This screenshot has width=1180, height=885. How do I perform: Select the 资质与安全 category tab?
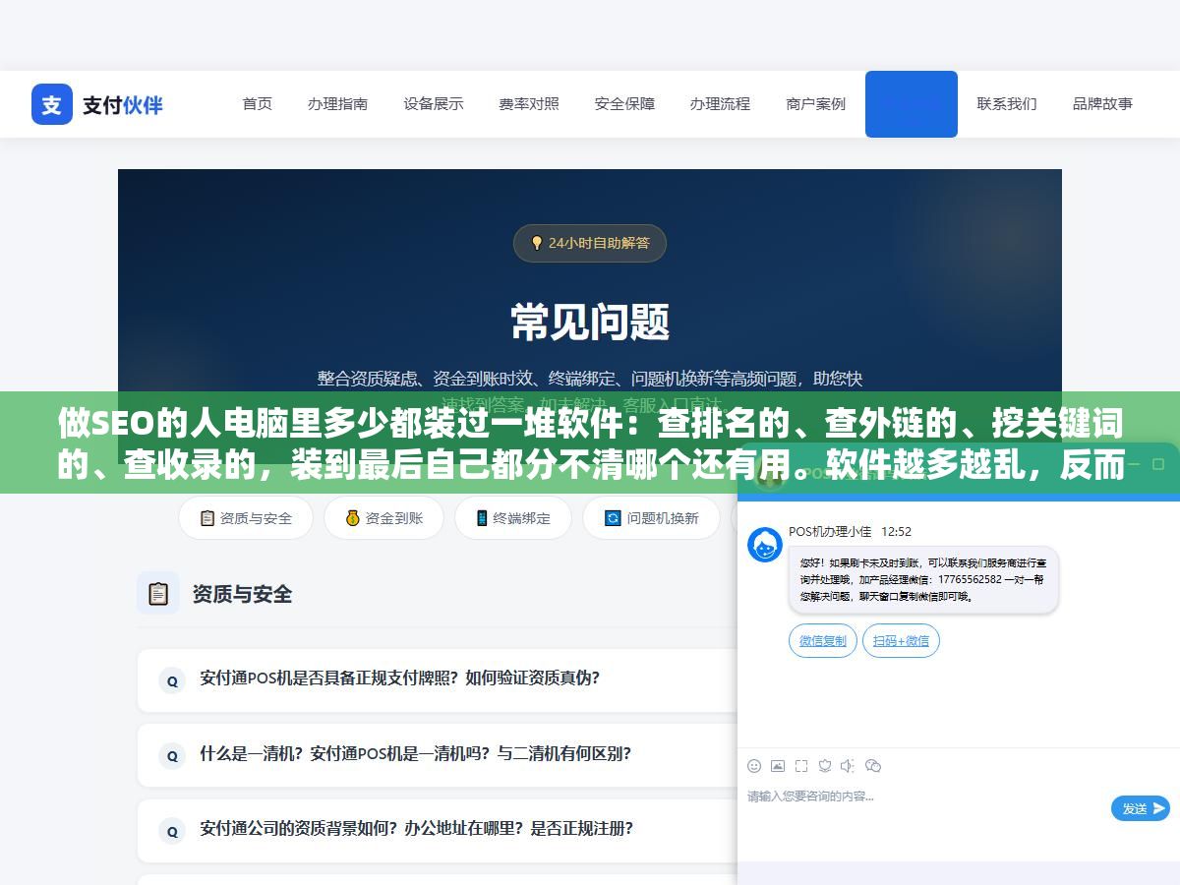(x=246, y=518)
